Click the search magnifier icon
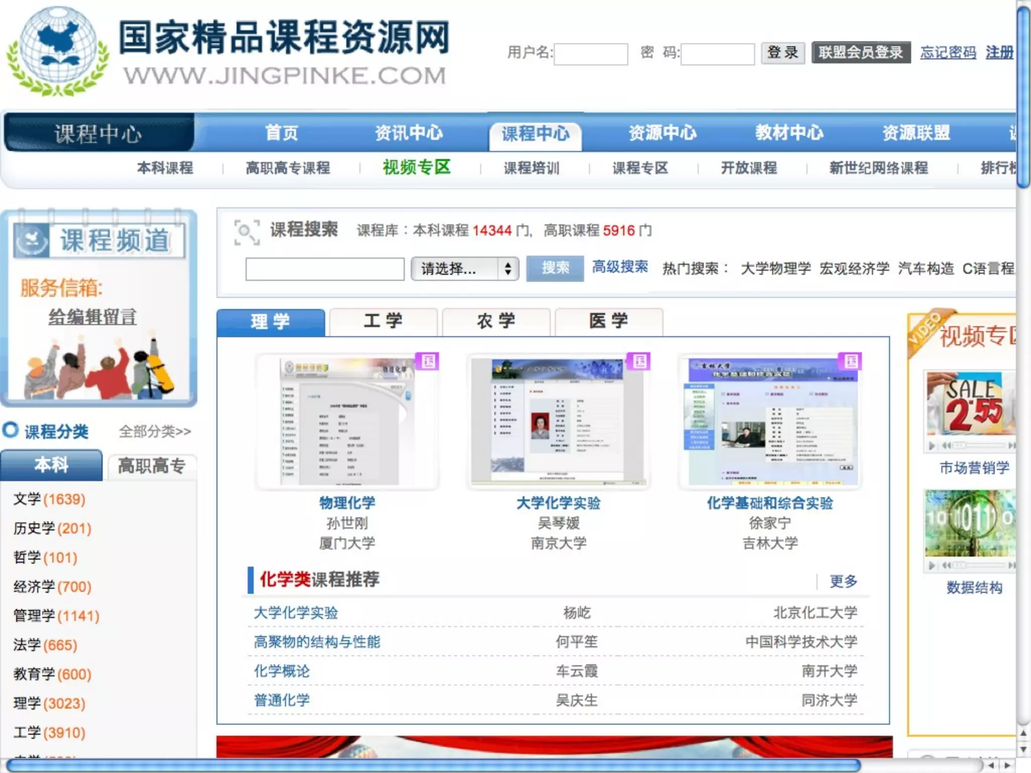The image size is (1031, 773). pyautogui.click(x=247, y=232)
